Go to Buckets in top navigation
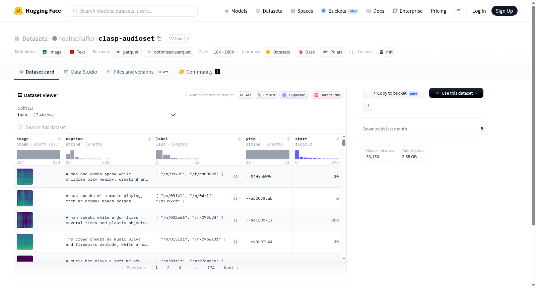 [x=339, y=11]
